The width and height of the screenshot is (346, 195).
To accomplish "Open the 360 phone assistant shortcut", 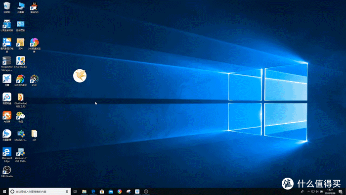I will (x=21, y=80).
